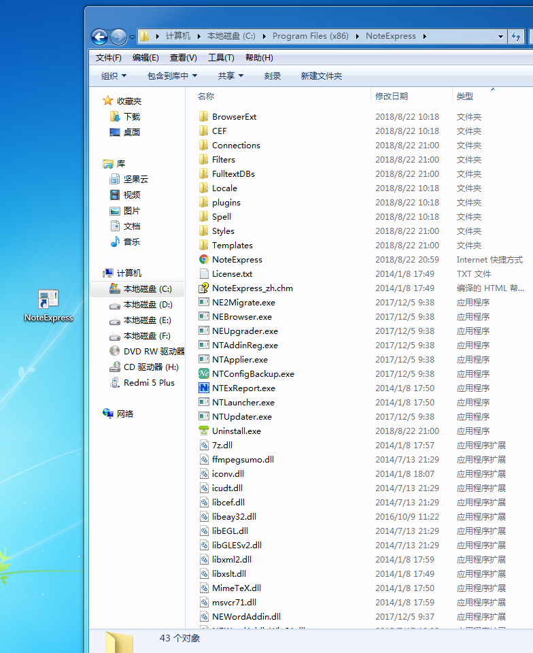The image size is (533, 653).
Task: Click Program Files (x86) in address bar
Action: pos(311,36)
